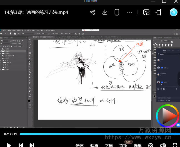Open the 倍速 playback speed menu

pyautogui.click(x=79, y=145)
